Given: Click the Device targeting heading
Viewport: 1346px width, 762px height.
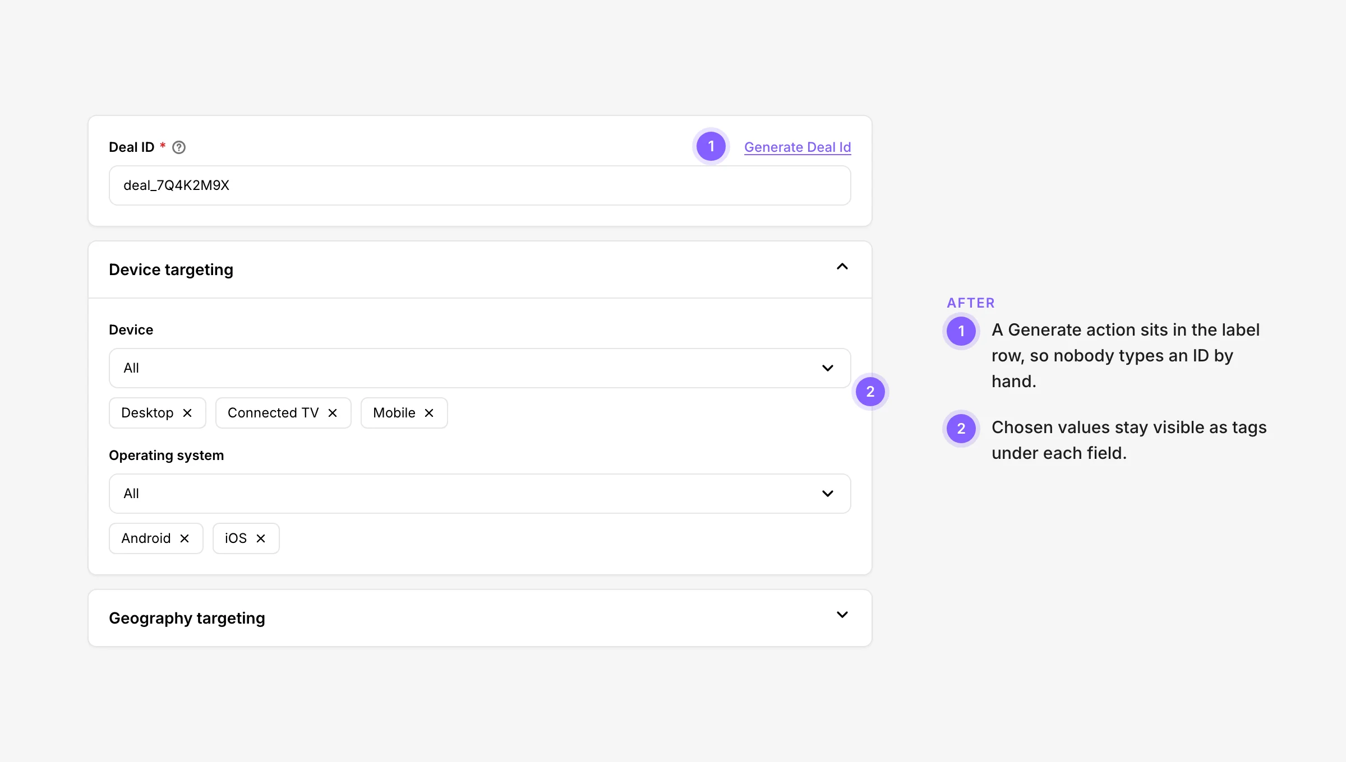Looking at the screenshot, I should pos(171,270).
